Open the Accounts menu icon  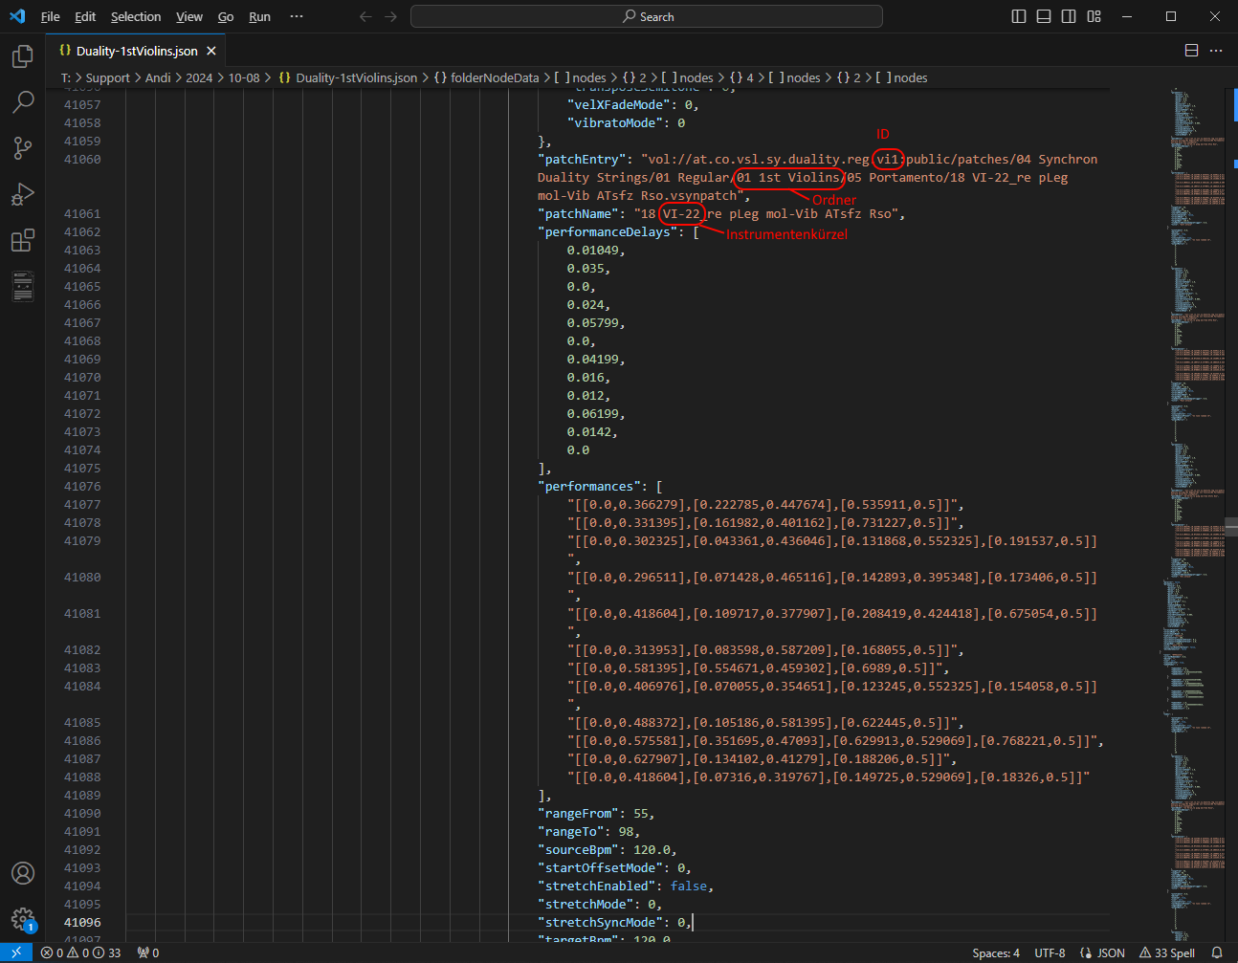(23, 873)
